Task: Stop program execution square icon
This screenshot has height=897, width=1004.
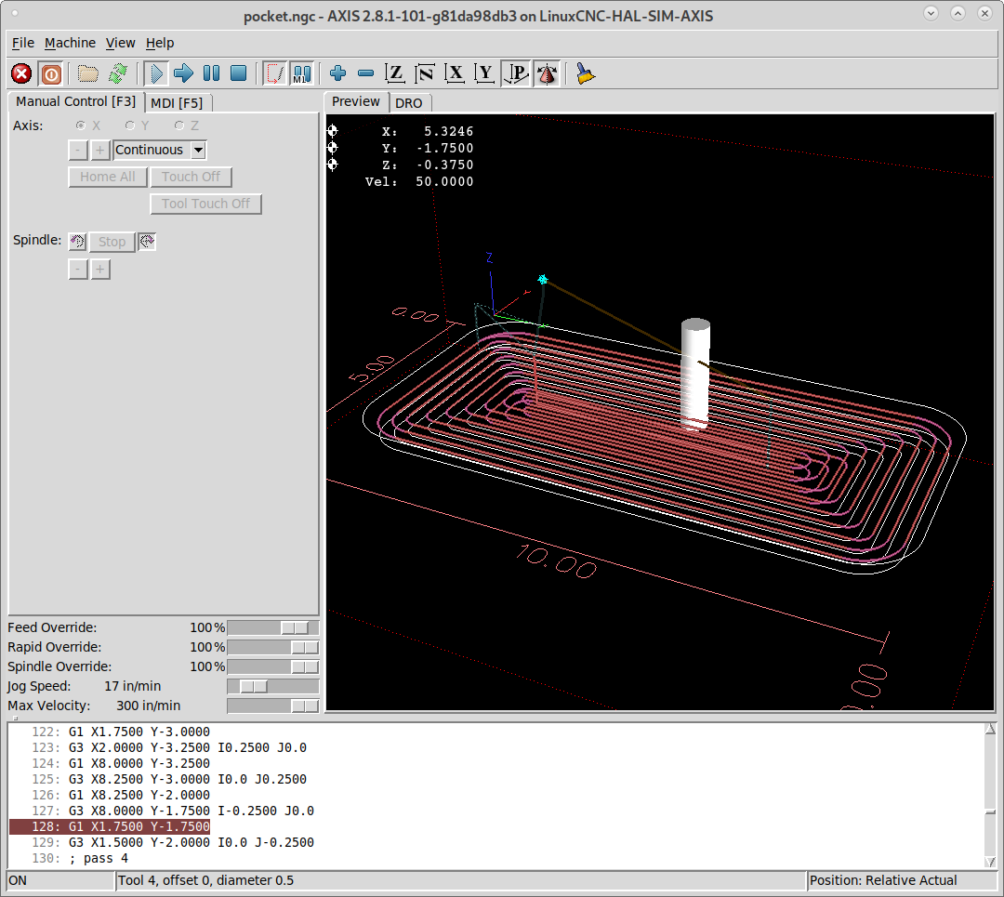Action: click(x=239, y=73)
